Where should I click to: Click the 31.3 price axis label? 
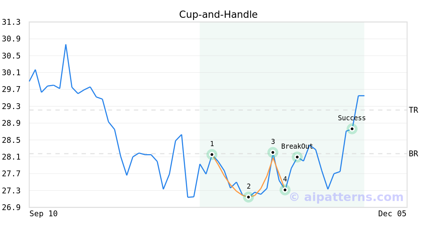[11, 22]
